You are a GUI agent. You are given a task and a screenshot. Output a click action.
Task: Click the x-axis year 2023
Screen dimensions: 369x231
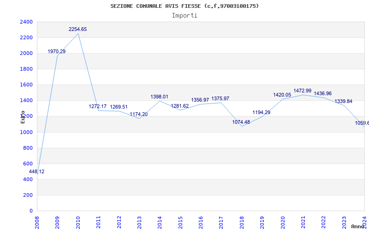(344, 222)
